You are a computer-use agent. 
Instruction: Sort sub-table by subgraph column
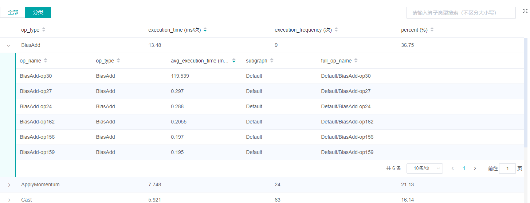[272, 61]
